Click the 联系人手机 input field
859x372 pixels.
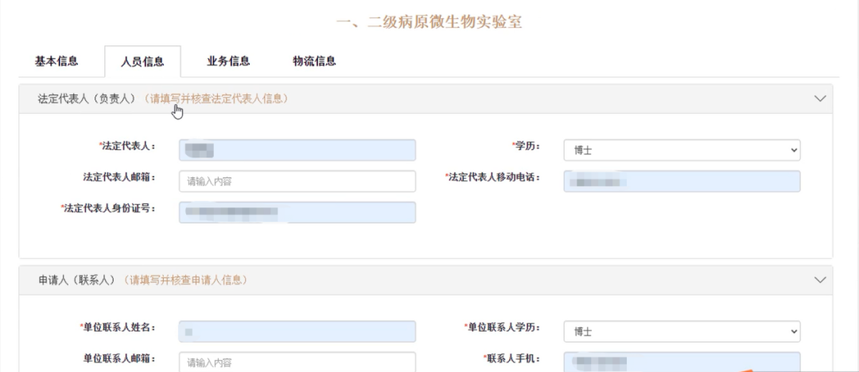(681, 362)
